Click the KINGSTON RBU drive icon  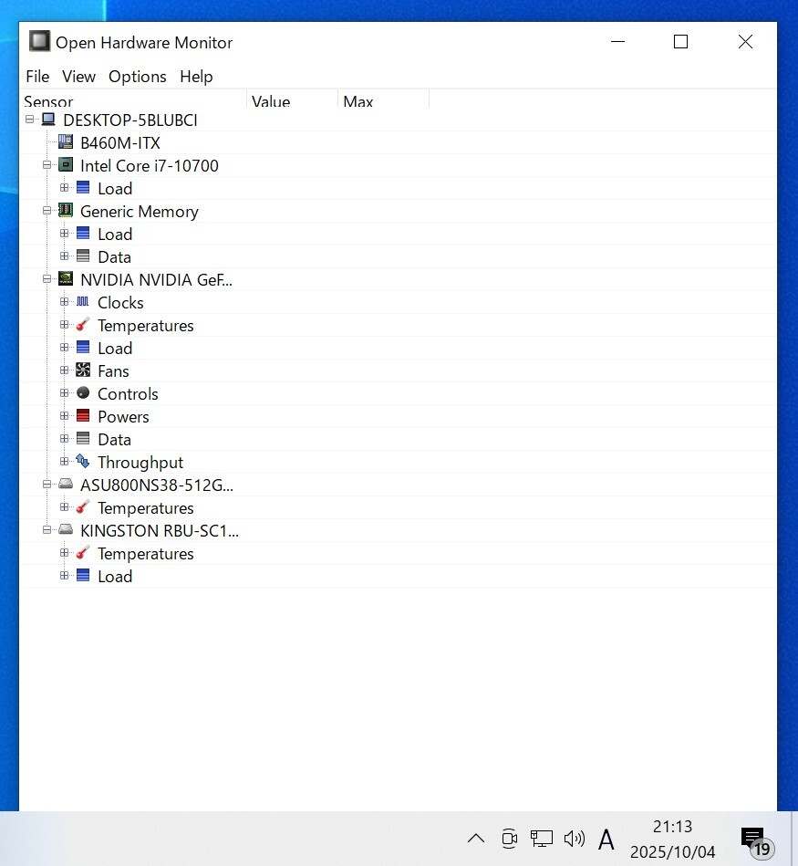click(66, 529)
